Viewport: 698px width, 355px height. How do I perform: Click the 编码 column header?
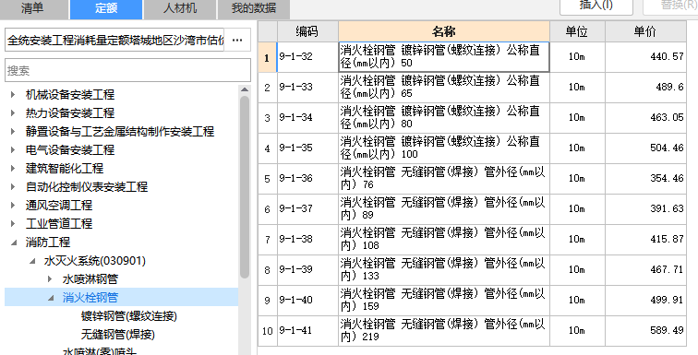307,31
